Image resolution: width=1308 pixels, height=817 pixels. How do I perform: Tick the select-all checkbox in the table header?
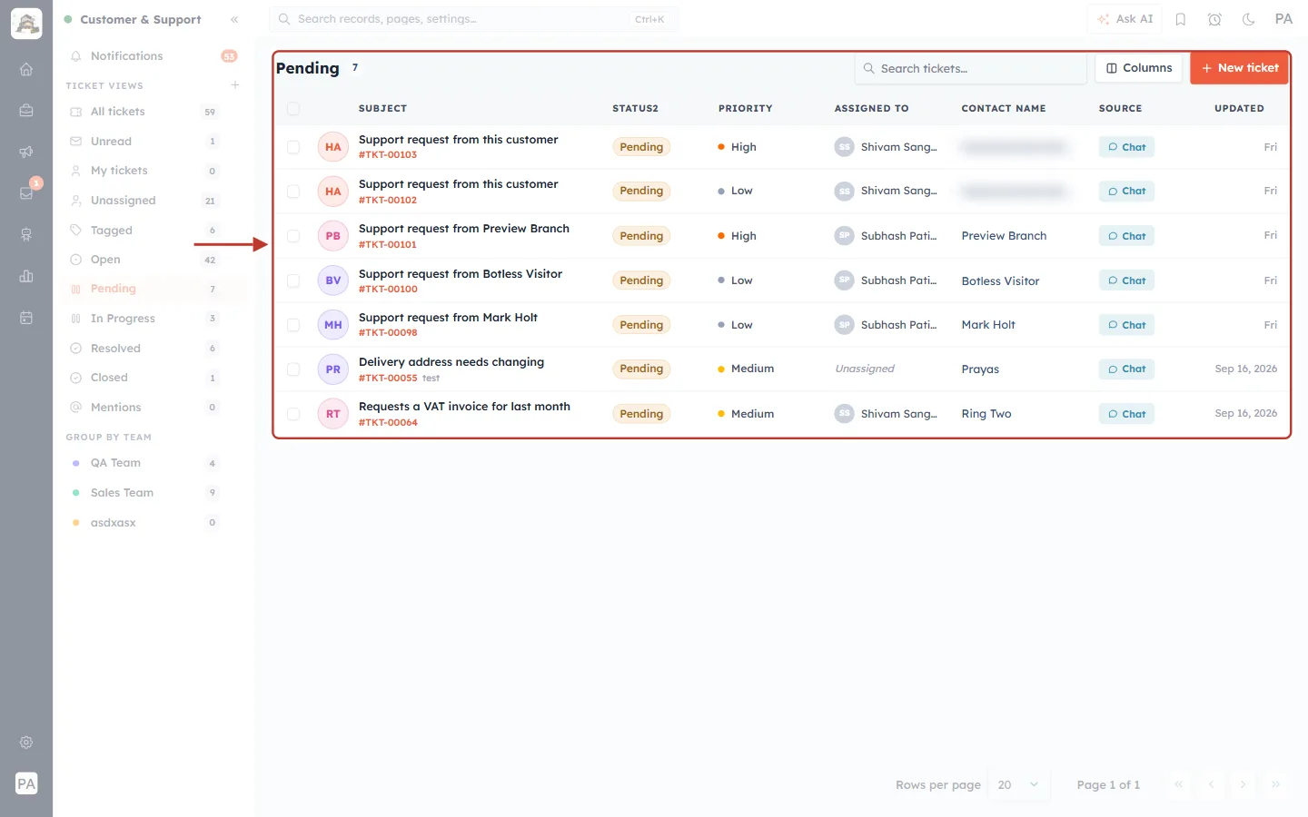pos(293,109)
